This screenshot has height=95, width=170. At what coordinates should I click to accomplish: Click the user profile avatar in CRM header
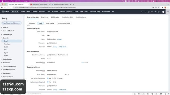(163, 12)
